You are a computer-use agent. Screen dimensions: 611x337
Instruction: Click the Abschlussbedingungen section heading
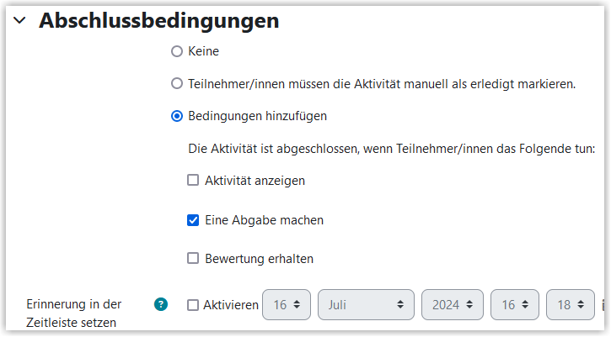[159, 21]
